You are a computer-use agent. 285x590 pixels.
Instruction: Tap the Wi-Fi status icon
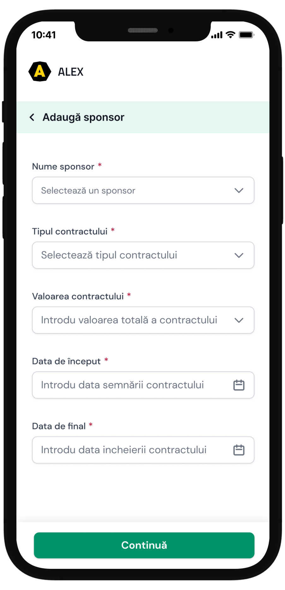pyautogui.click(x=231, y=35)
